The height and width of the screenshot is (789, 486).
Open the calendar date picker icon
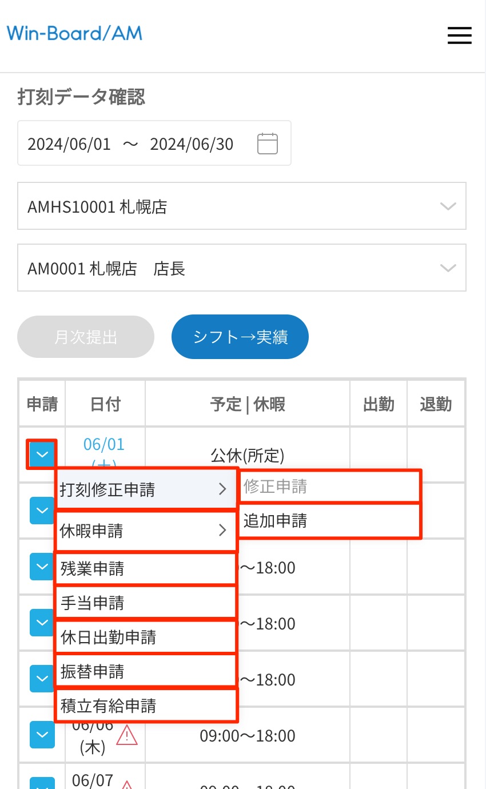[x=267, y=144]
